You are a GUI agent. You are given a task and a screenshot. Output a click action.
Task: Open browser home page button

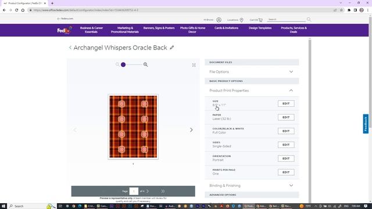(23, 10)
